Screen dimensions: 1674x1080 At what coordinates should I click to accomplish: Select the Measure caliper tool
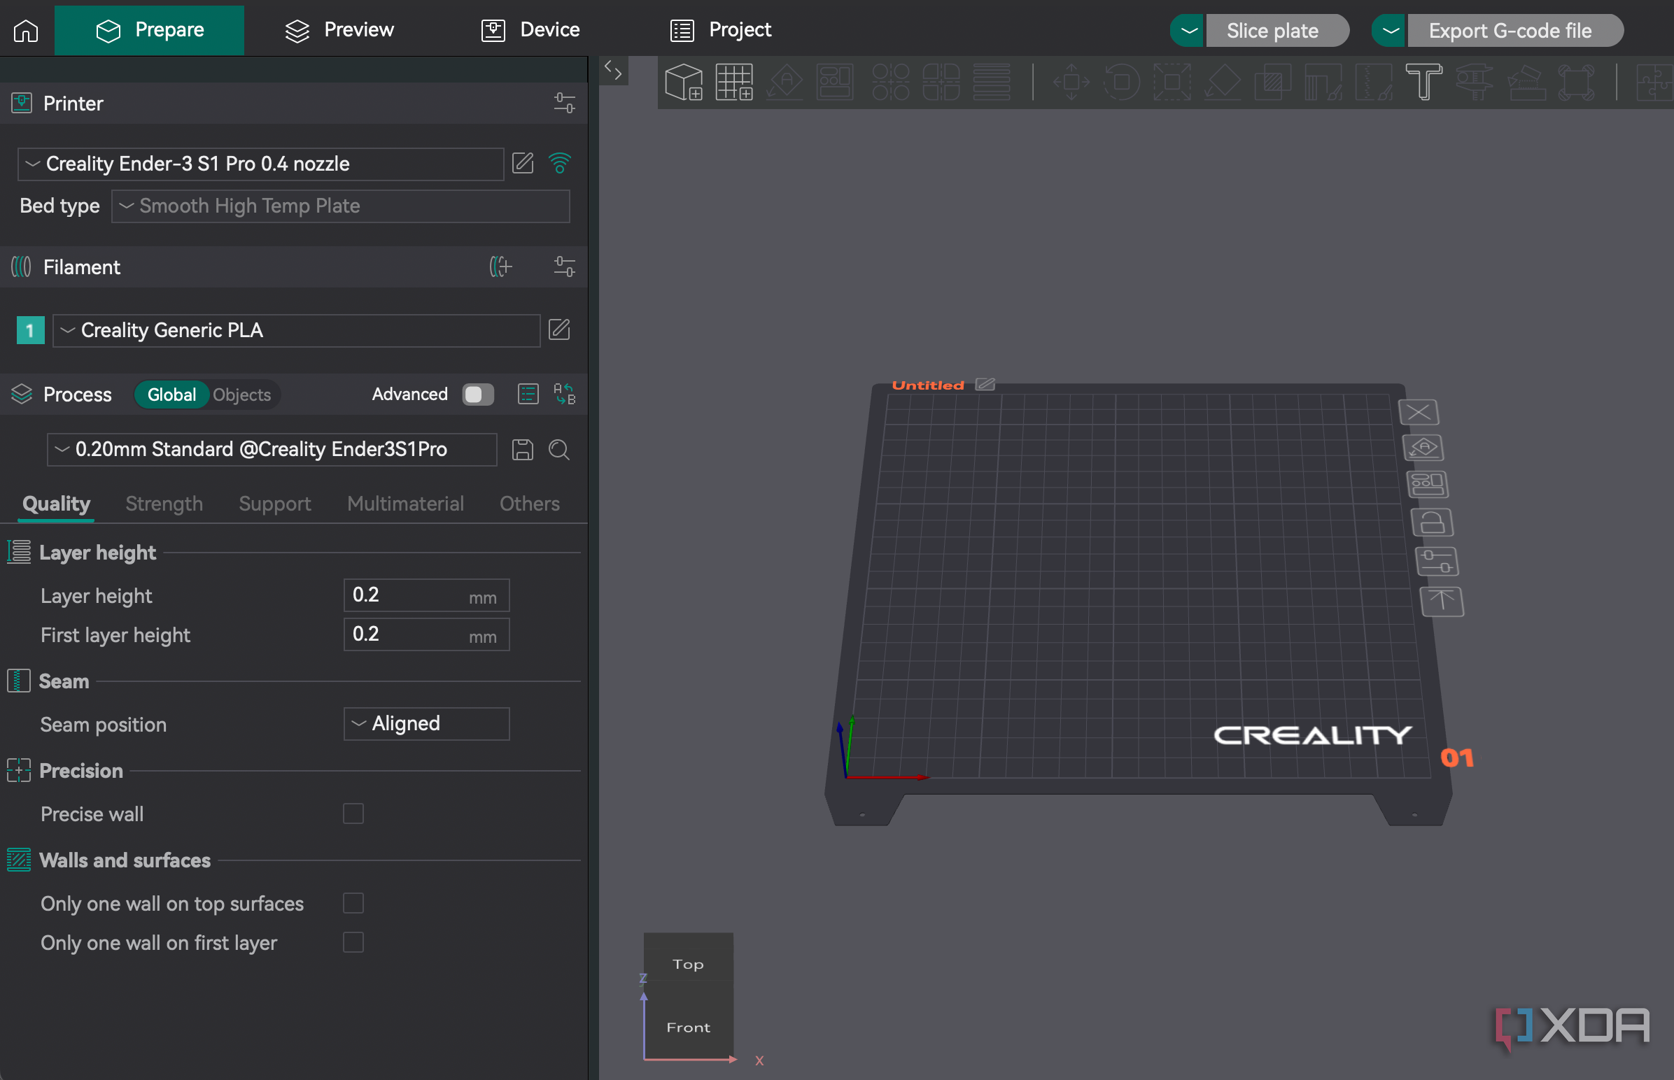pyautogui.click(x=1474, y=82)
